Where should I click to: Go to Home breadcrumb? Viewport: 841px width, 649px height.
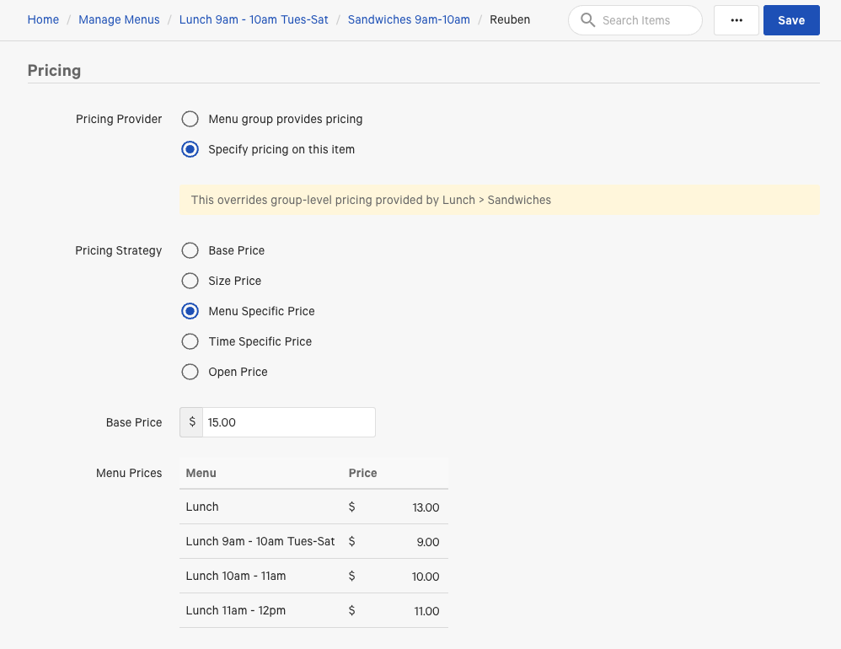(43, 19)
